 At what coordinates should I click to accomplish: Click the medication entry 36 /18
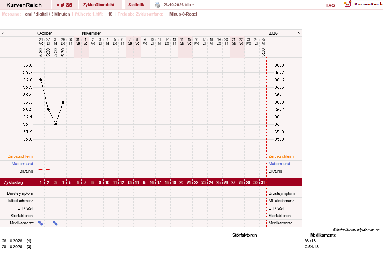[310, 241]
